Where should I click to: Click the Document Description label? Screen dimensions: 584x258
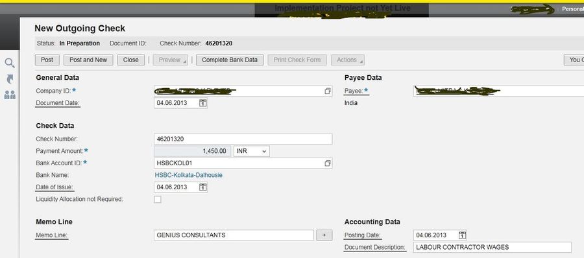click(x=374, y=247)
